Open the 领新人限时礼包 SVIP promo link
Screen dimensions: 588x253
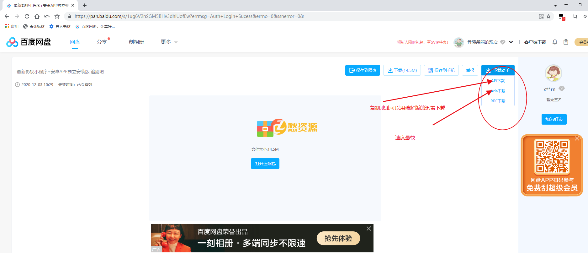[x=423, y=42]
